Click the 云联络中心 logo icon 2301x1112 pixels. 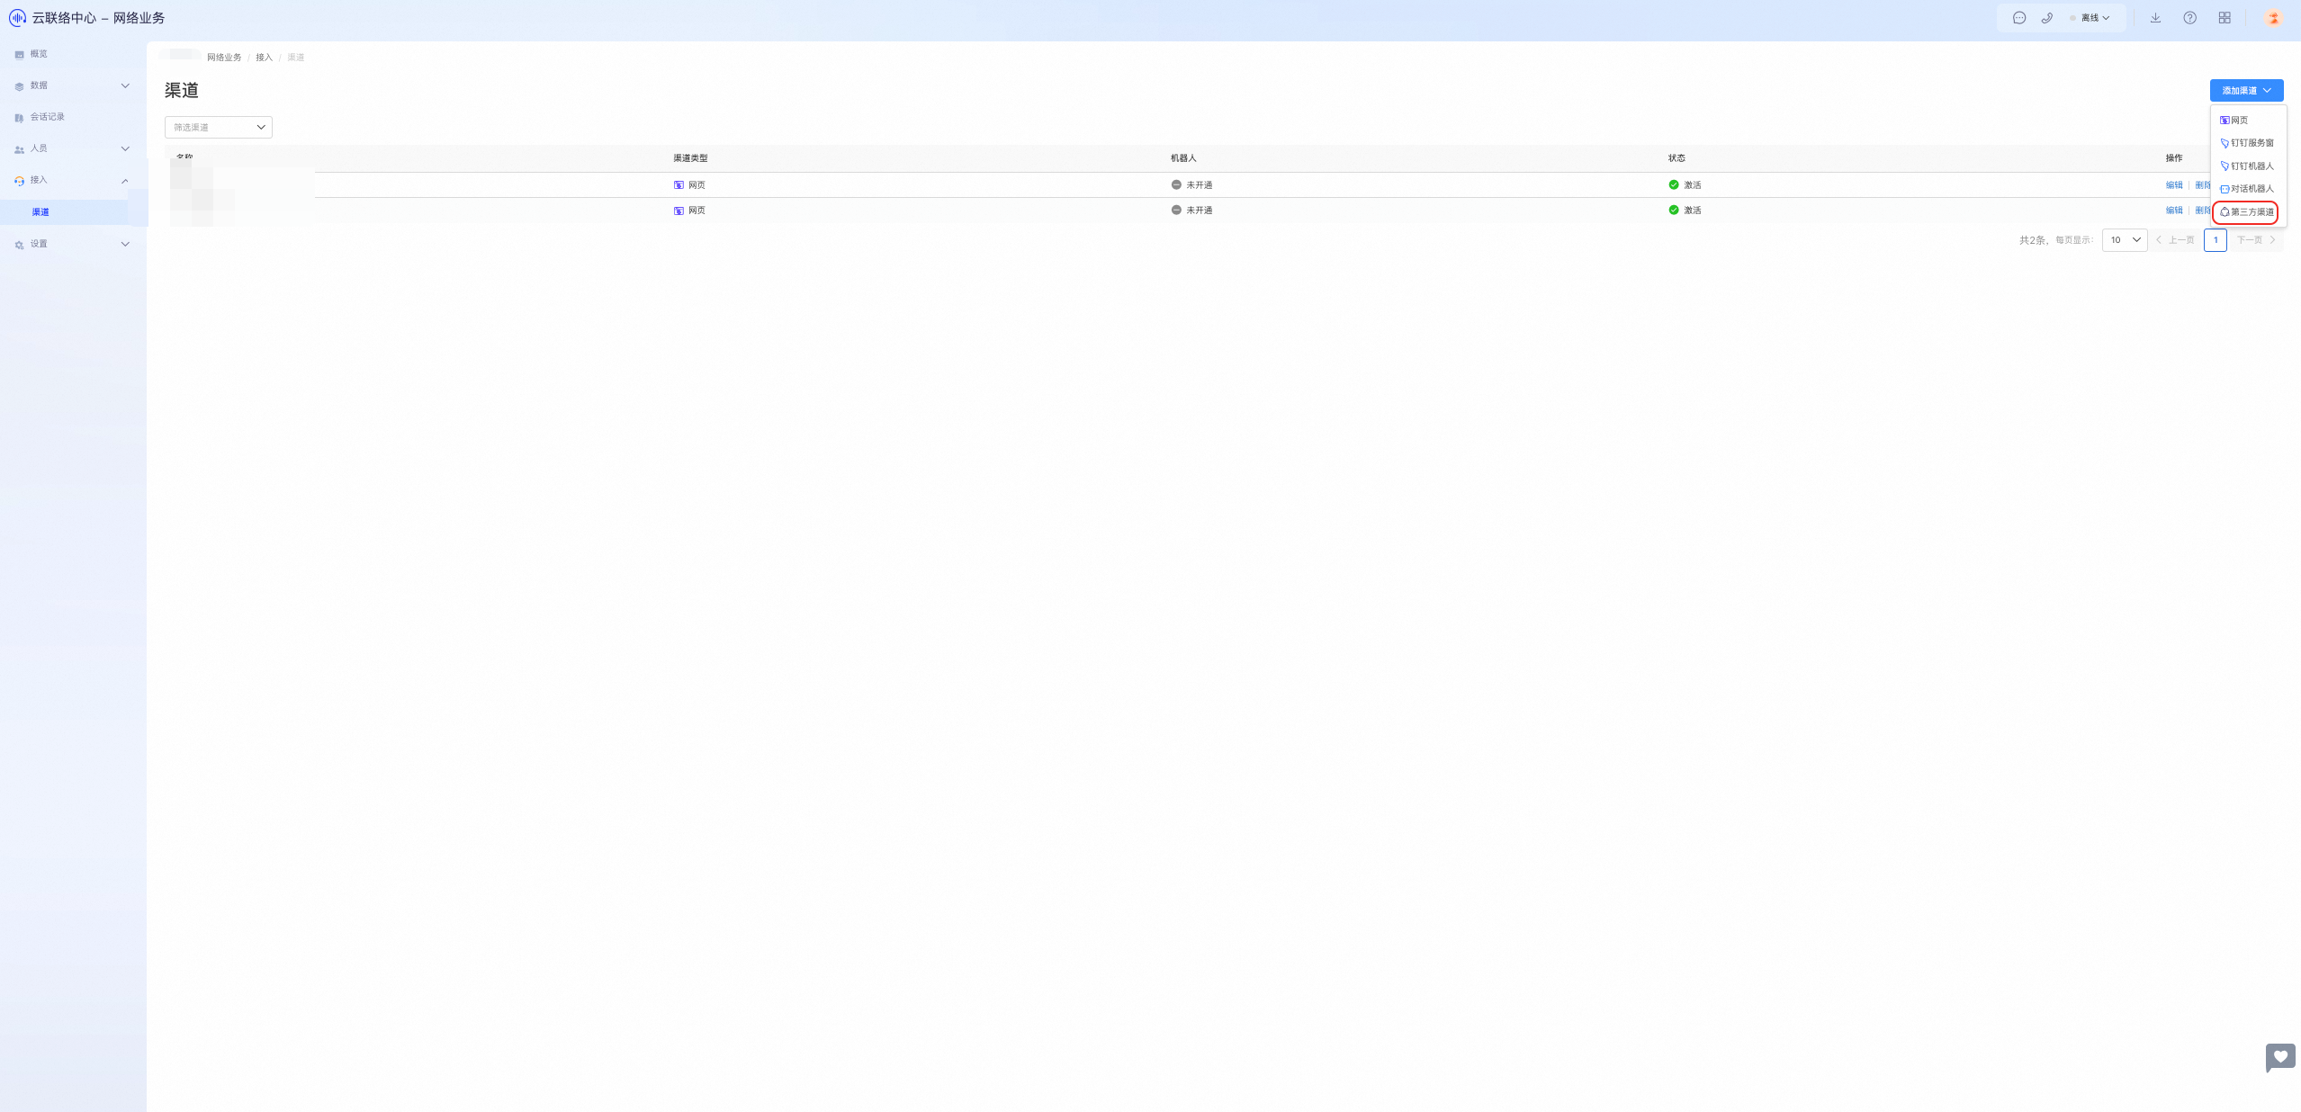point(16,18)
